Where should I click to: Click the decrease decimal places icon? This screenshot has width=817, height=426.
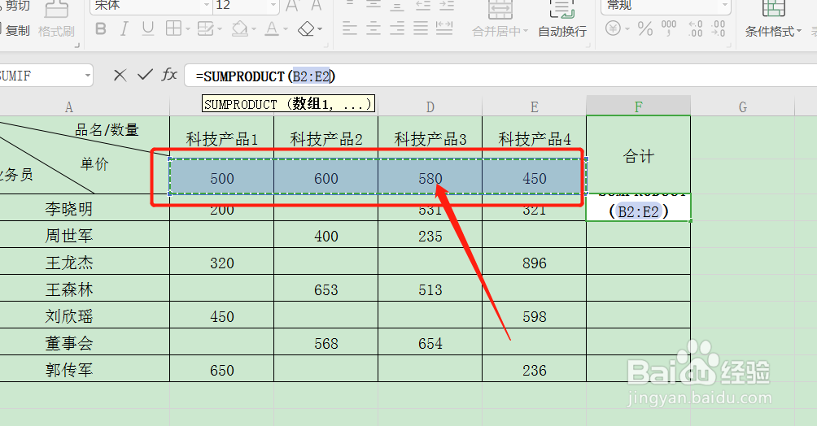coord(719,28)
